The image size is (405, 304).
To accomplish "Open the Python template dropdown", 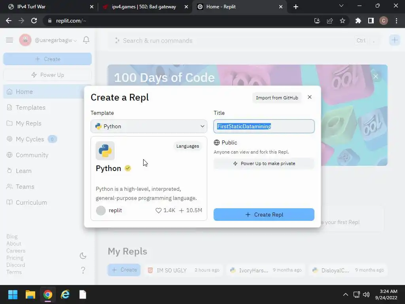I will 149,126.
